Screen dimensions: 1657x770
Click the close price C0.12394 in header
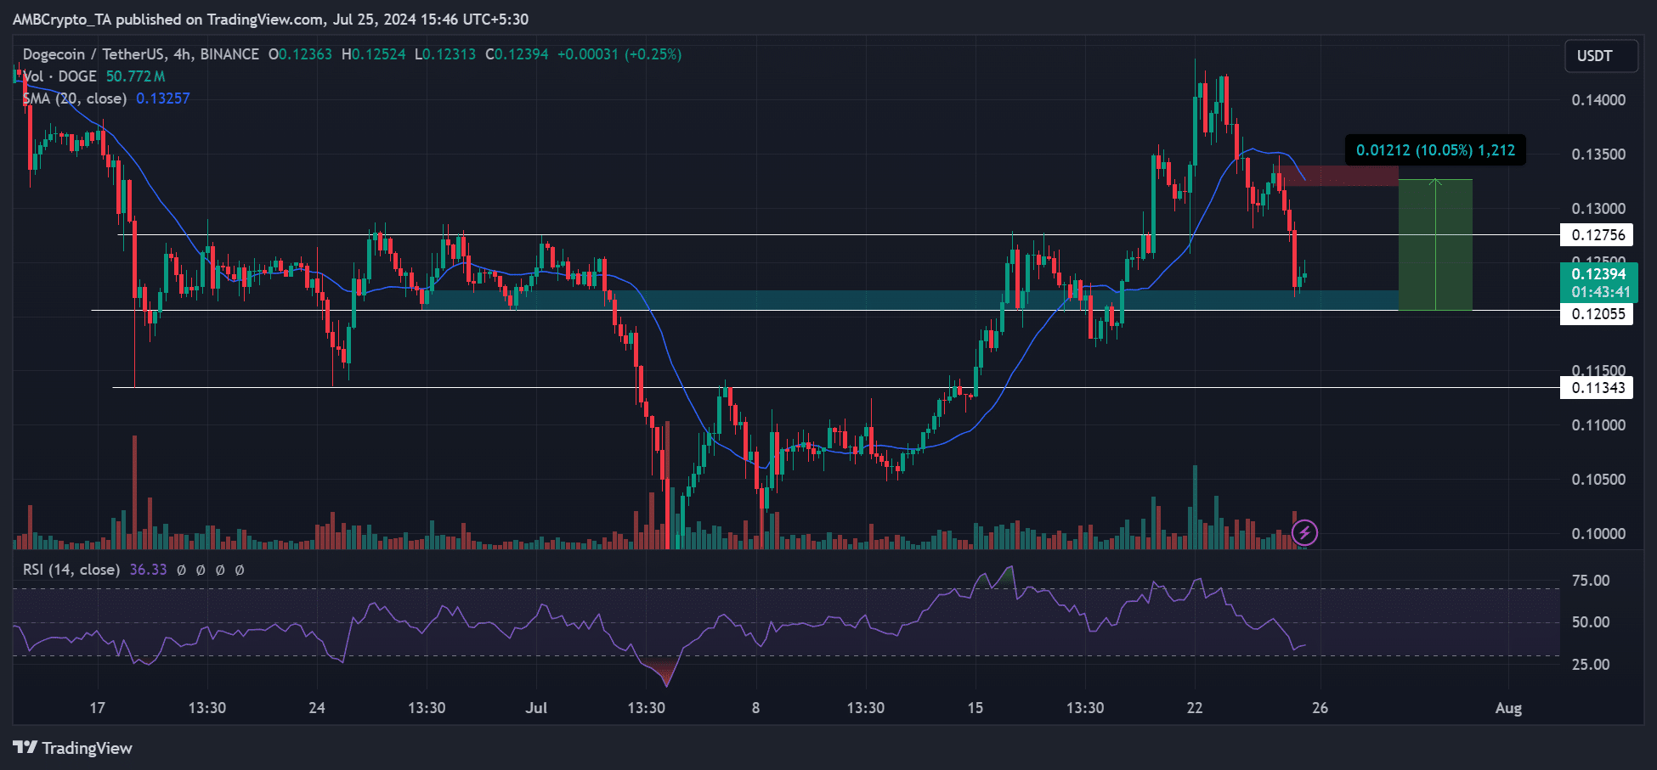(x=517, y=54)
